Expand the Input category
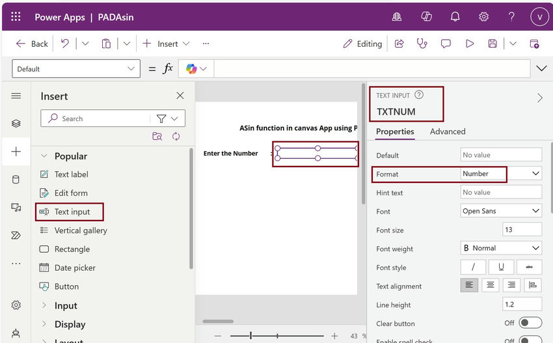The image size is (553, 343). click(x=44, y=305)
